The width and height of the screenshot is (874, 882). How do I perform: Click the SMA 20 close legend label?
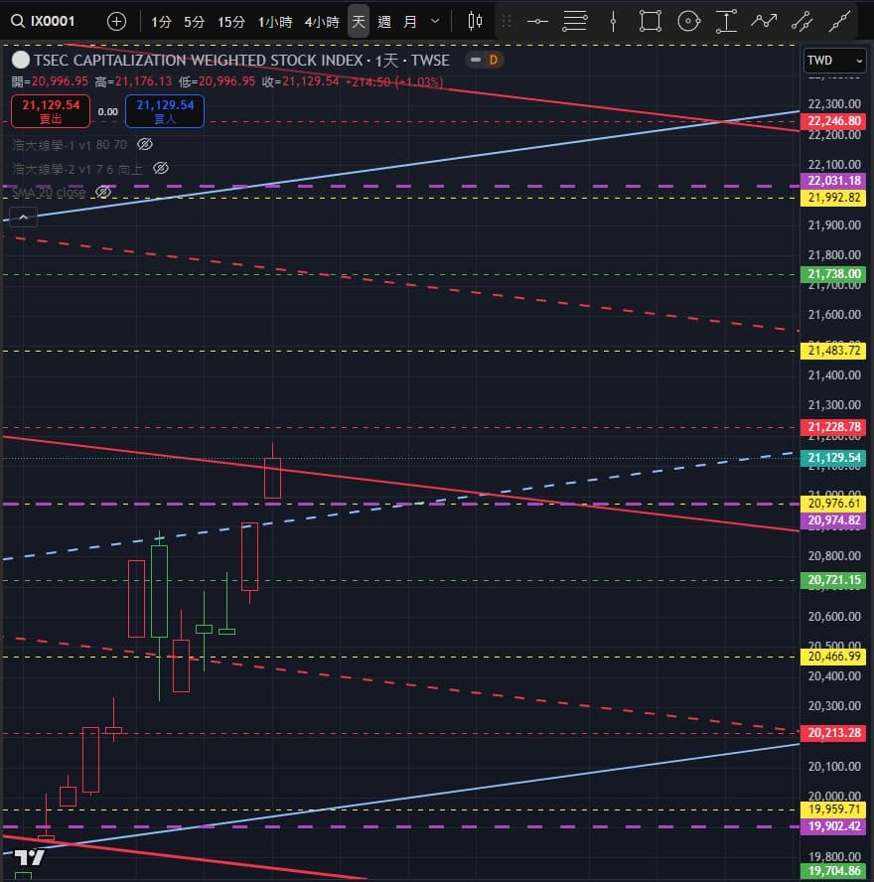pos(49,193)
